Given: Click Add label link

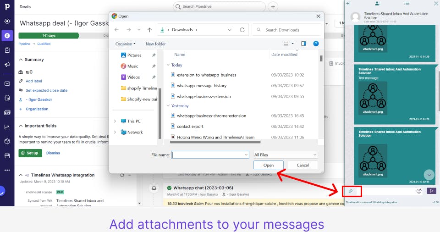Looking at the screenshot, I should (x=33, y=81).
